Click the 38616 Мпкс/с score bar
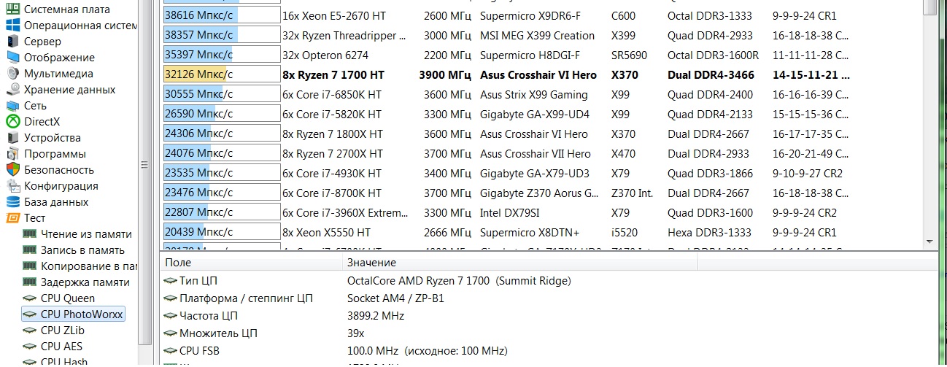Screen dimensions: 947x367 (x=222, y=15)
